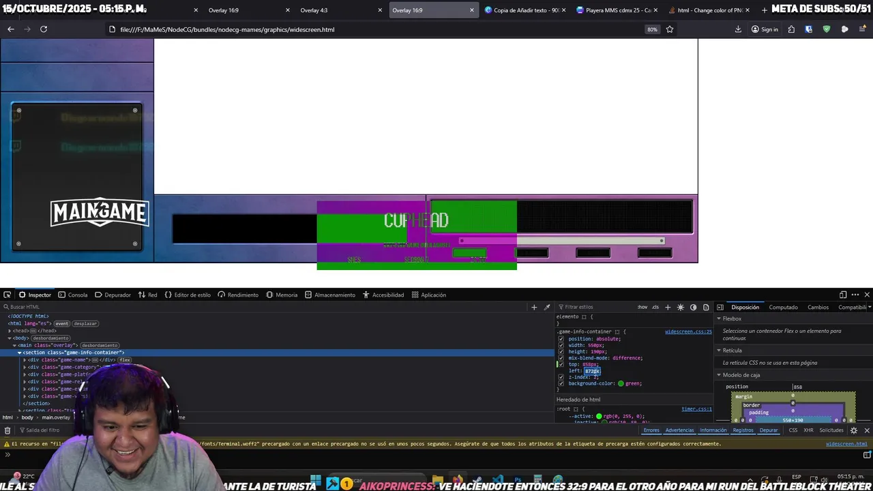Add a new CSS rule with plus icon
Screen dimensions: 873x491
[x=668, y=307]
